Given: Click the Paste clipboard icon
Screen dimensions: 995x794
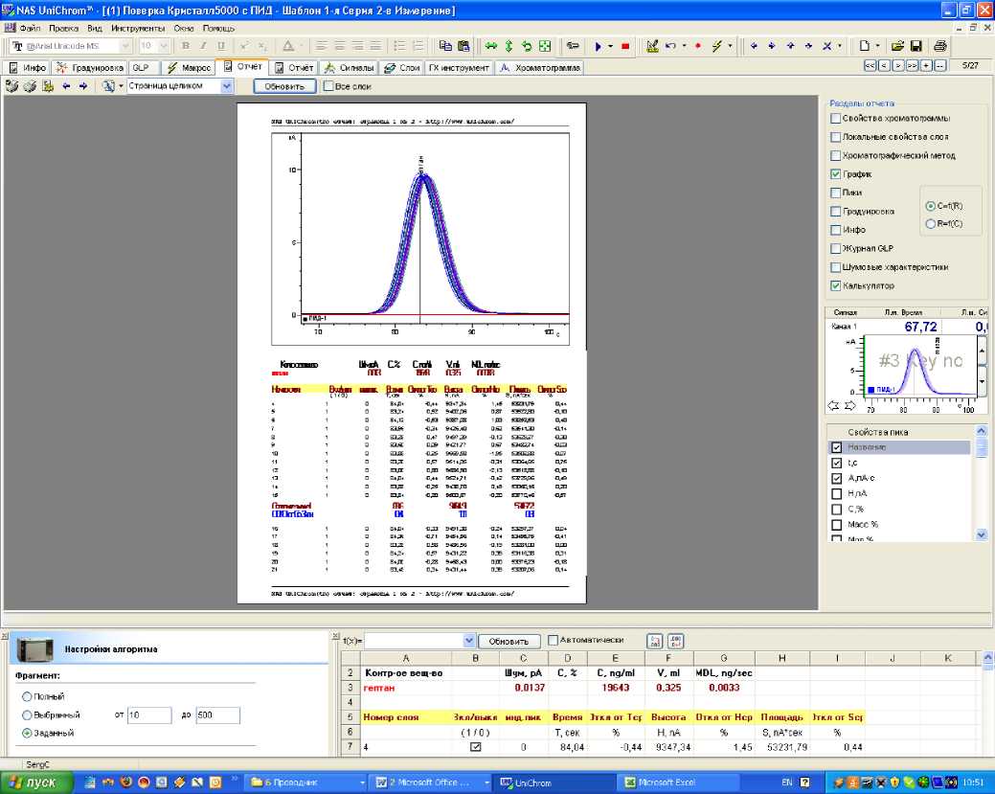Looking at the screenshot, I should (x=464, y=46).
